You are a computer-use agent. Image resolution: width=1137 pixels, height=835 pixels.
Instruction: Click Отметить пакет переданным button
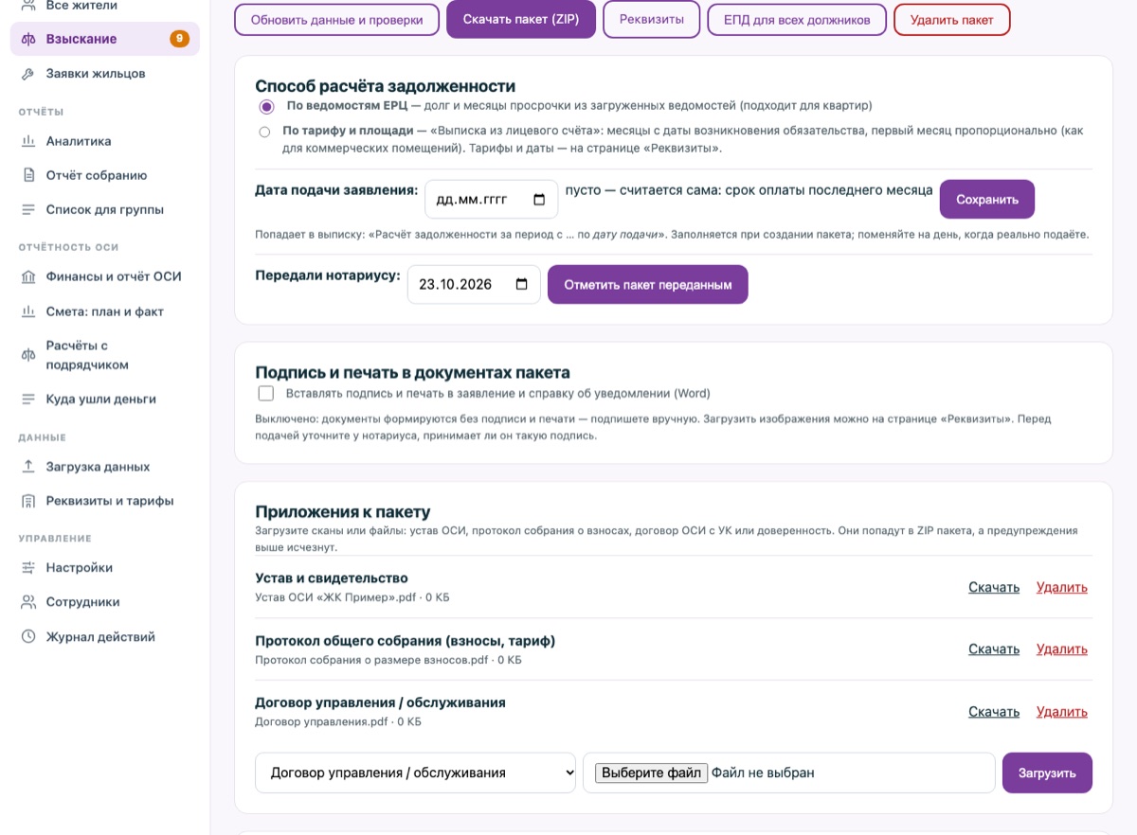coord(648,284)
